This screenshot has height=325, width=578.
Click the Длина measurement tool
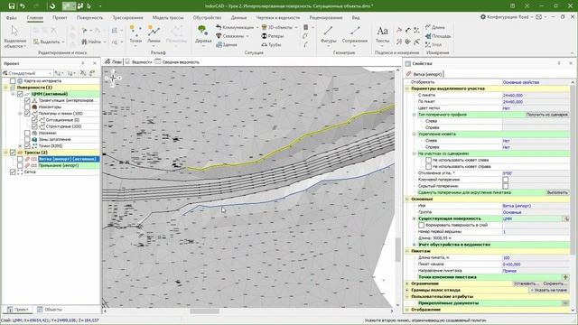click(435, 27)
